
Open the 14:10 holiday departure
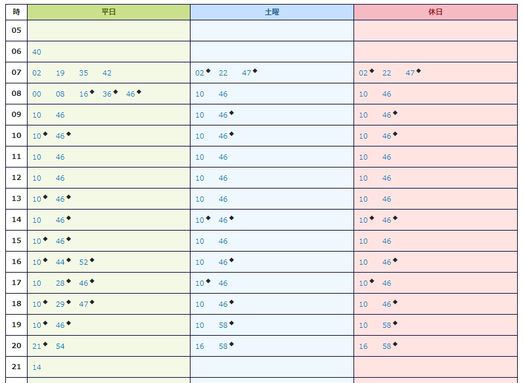(x=363, y=221)
